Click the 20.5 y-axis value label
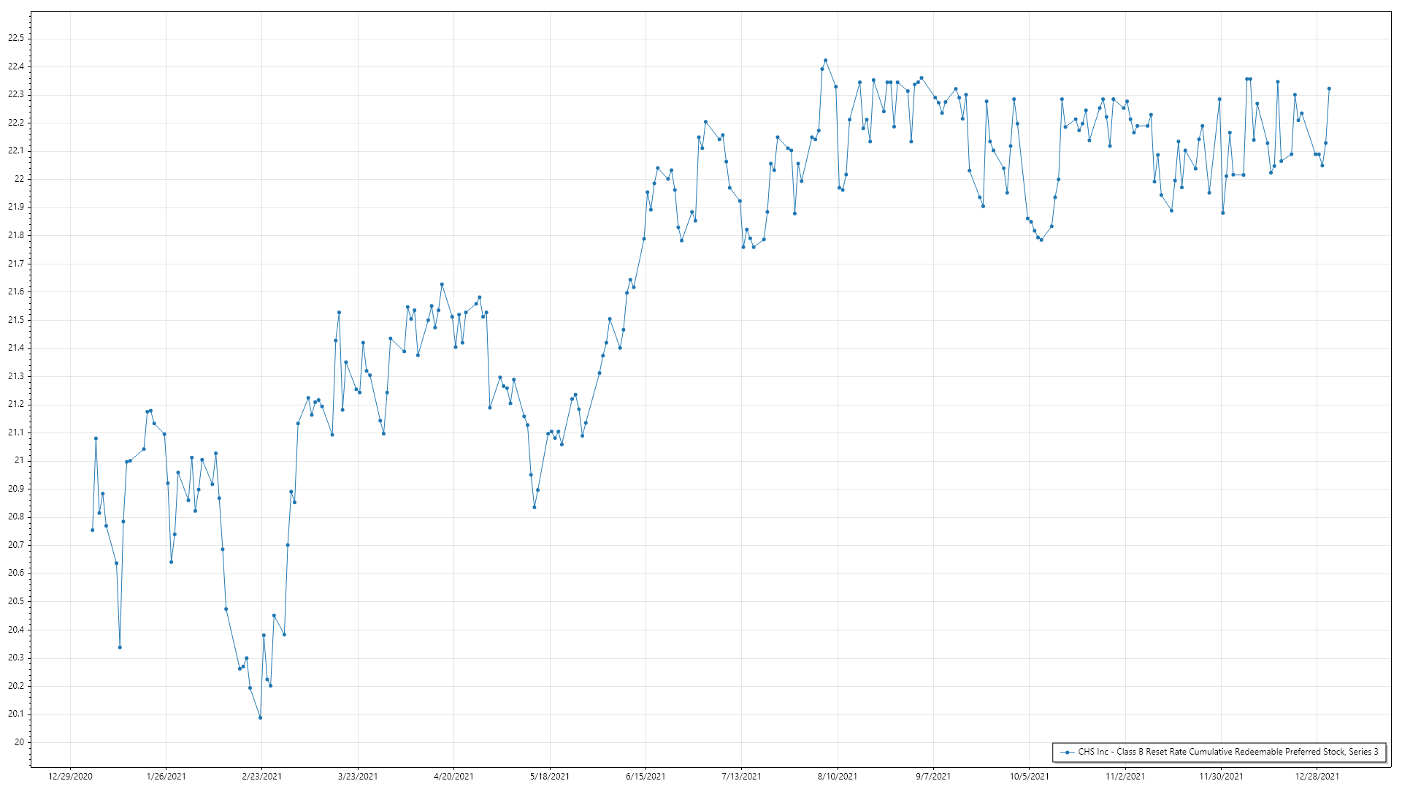 (15, 602)
